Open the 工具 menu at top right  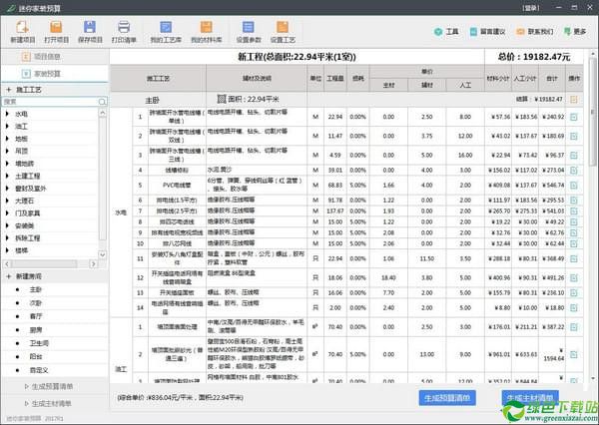tap(451, 33)
